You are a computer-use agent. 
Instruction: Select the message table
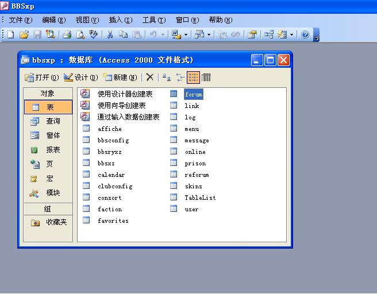click(197, 141)
